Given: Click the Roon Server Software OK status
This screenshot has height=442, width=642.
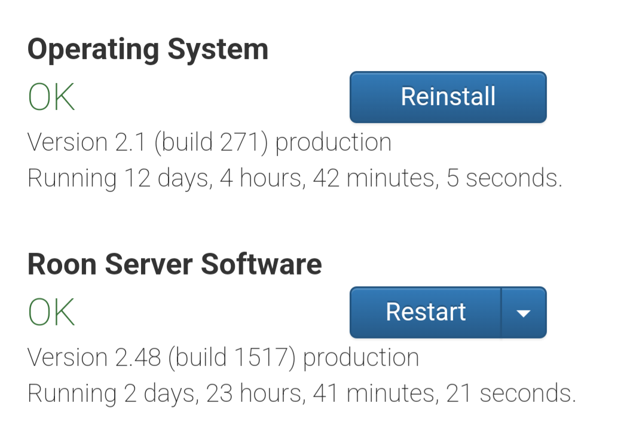Looking at the screenshot, I should click(x=51, y=312).
